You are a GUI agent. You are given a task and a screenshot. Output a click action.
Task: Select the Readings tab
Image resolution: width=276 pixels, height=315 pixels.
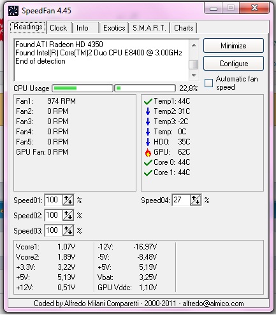click(x=28, y=27)
